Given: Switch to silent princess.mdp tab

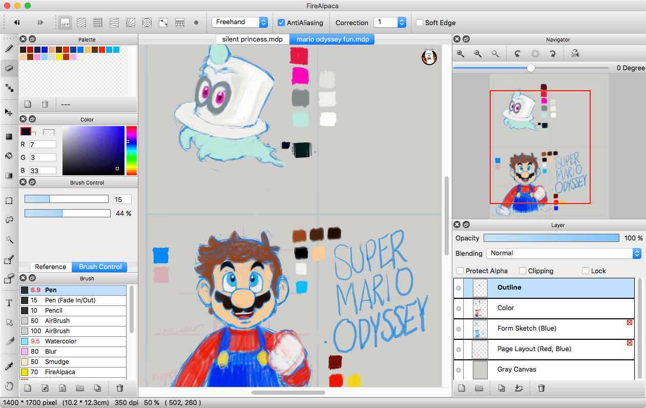Looking at the screenshot, I should (253, 39).
